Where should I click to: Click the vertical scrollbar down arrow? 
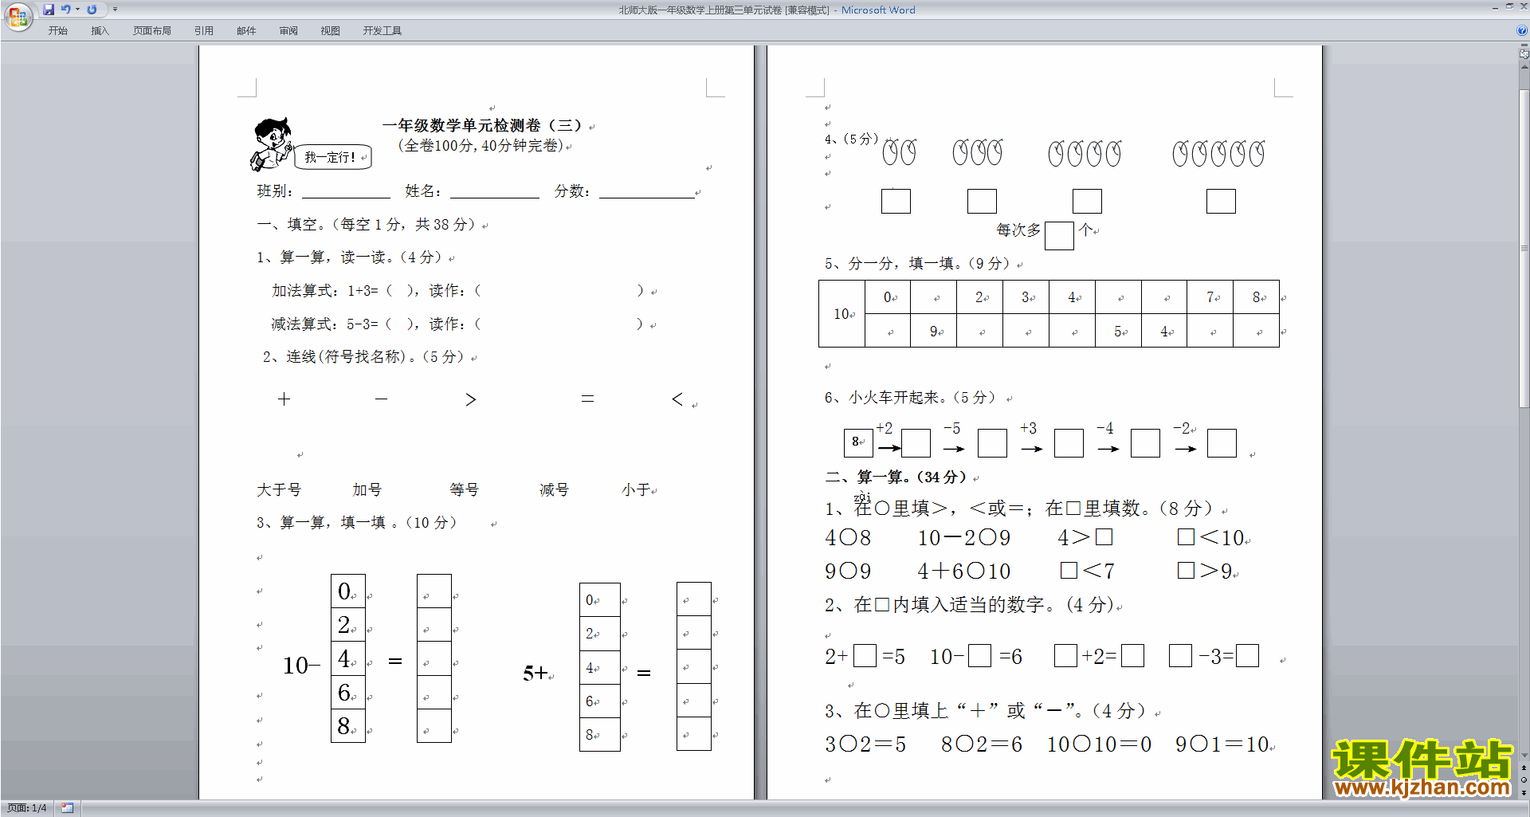[x=1524, y=755]
